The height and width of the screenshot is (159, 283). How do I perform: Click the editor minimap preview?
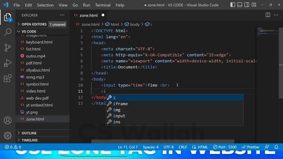268,31
